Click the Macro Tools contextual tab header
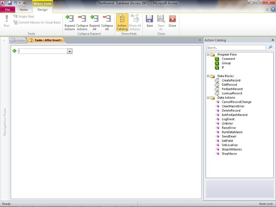This screenshot has width=276, height=207. coord(42,3)
